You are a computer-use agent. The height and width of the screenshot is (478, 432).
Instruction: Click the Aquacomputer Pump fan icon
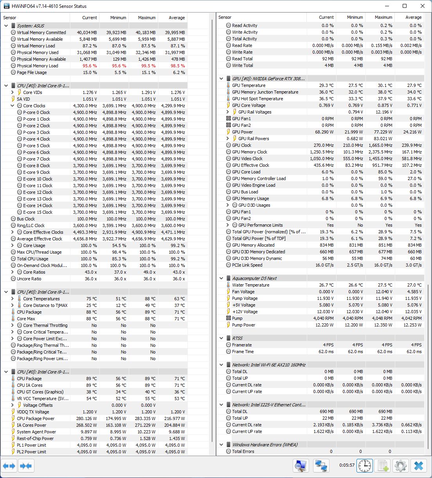pos(229,318)
